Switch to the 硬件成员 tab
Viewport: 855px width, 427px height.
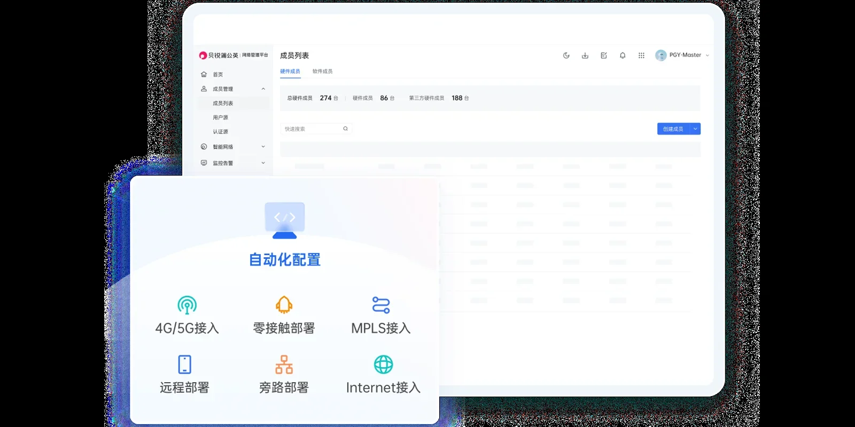tap(290, 72)
